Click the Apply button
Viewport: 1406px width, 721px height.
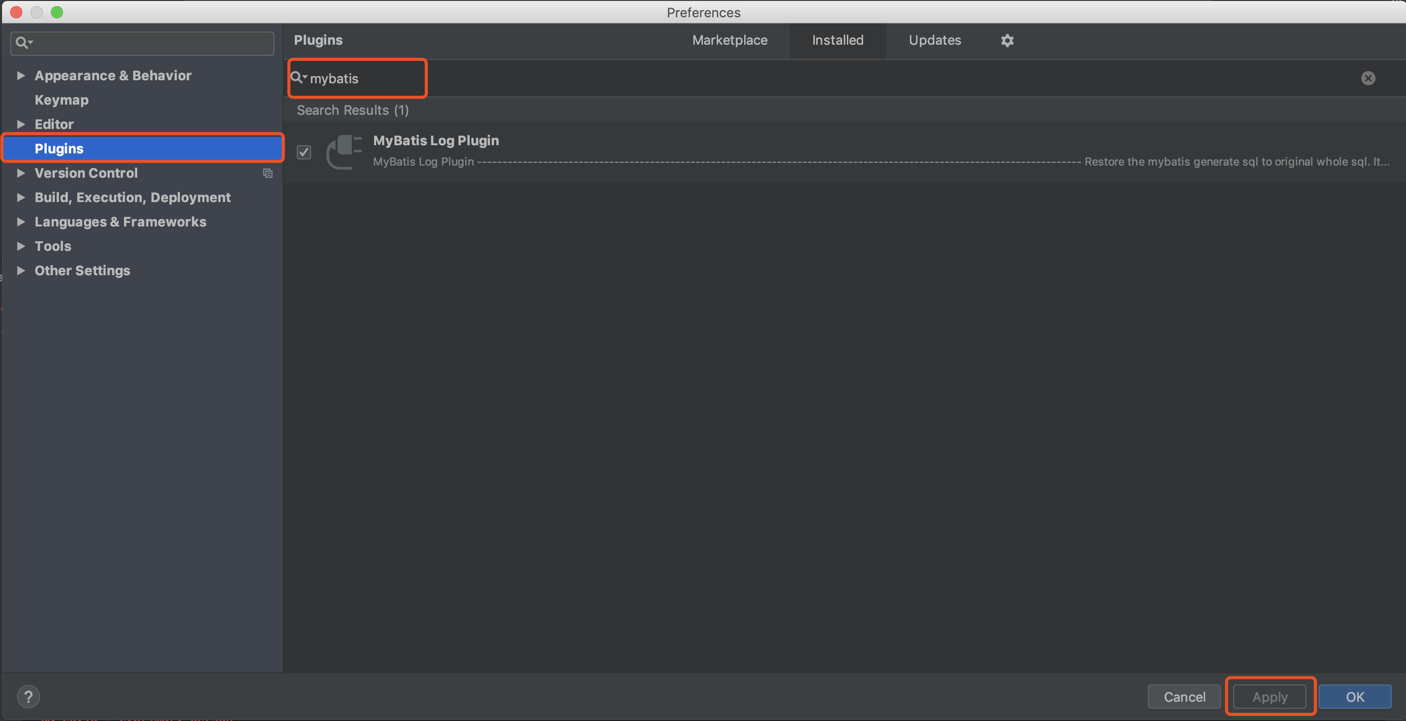[x=1270, y=697]
